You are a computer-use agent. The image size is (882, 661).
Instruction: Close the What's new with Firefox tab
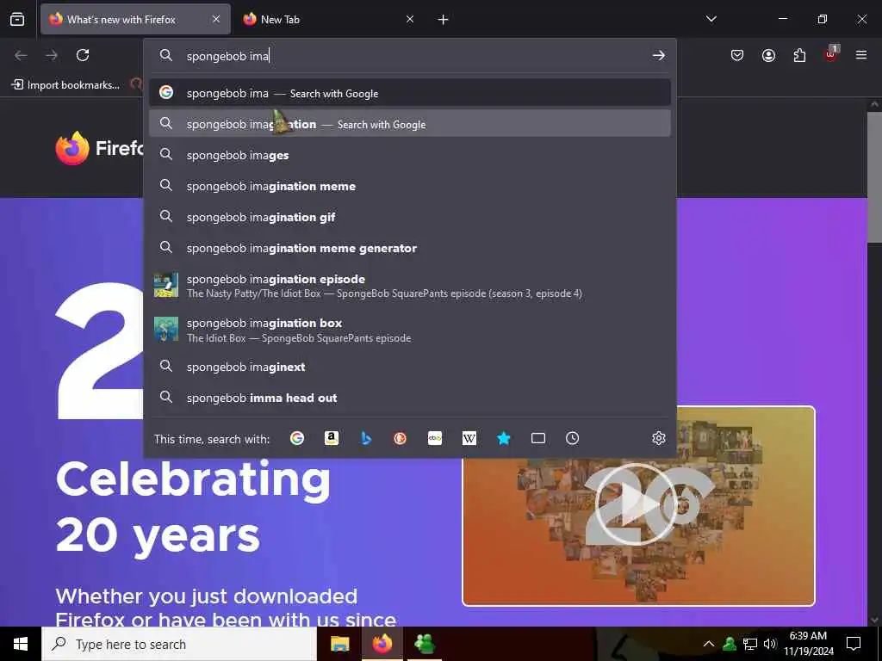pos(216,19)
